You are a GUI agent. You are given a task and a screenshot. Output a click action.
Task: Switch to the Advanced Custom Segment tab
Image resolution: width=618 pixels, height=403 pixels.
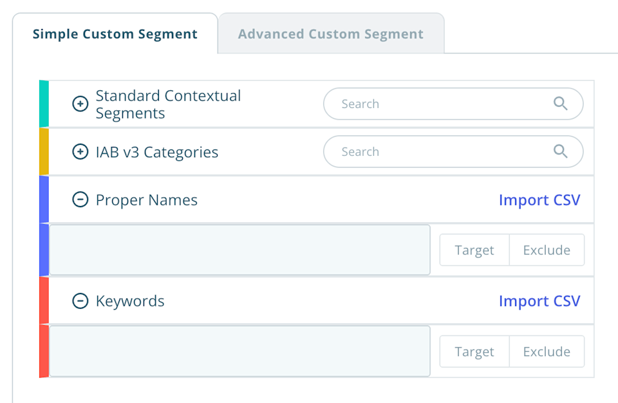(331, 33)
